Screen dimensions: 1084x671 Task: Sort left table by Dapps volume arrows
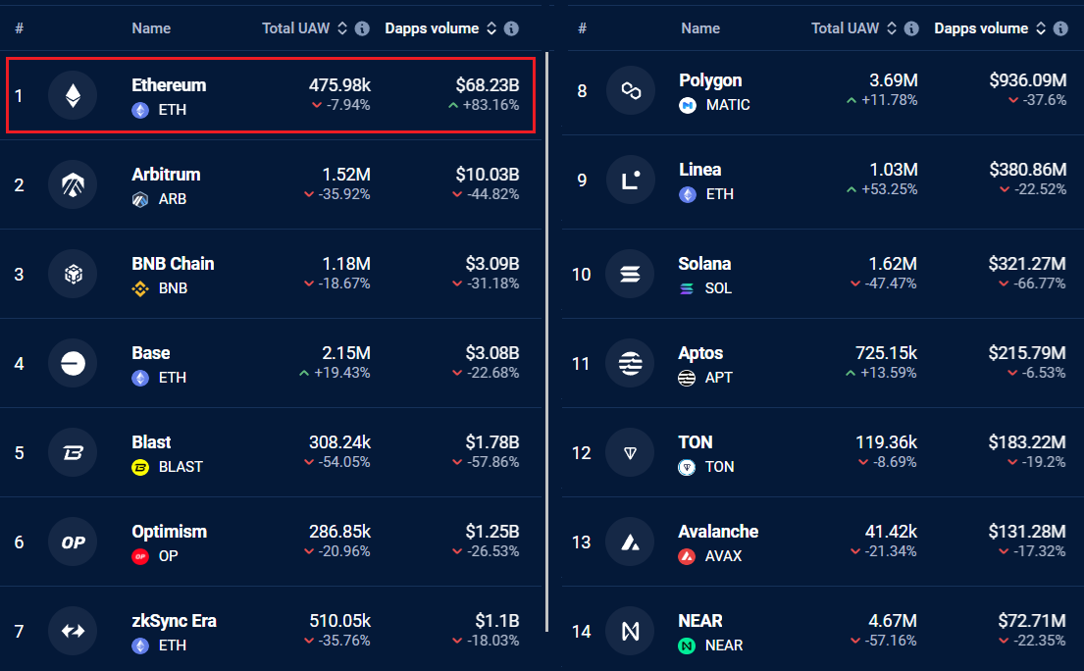click(x=491, y=28)
